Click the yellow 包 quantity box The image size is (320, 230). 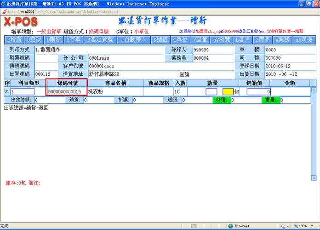tap(228, 92)
